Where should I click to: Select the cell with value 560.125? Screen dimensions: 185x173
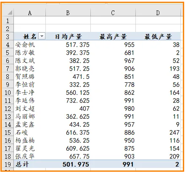[68, 92]
